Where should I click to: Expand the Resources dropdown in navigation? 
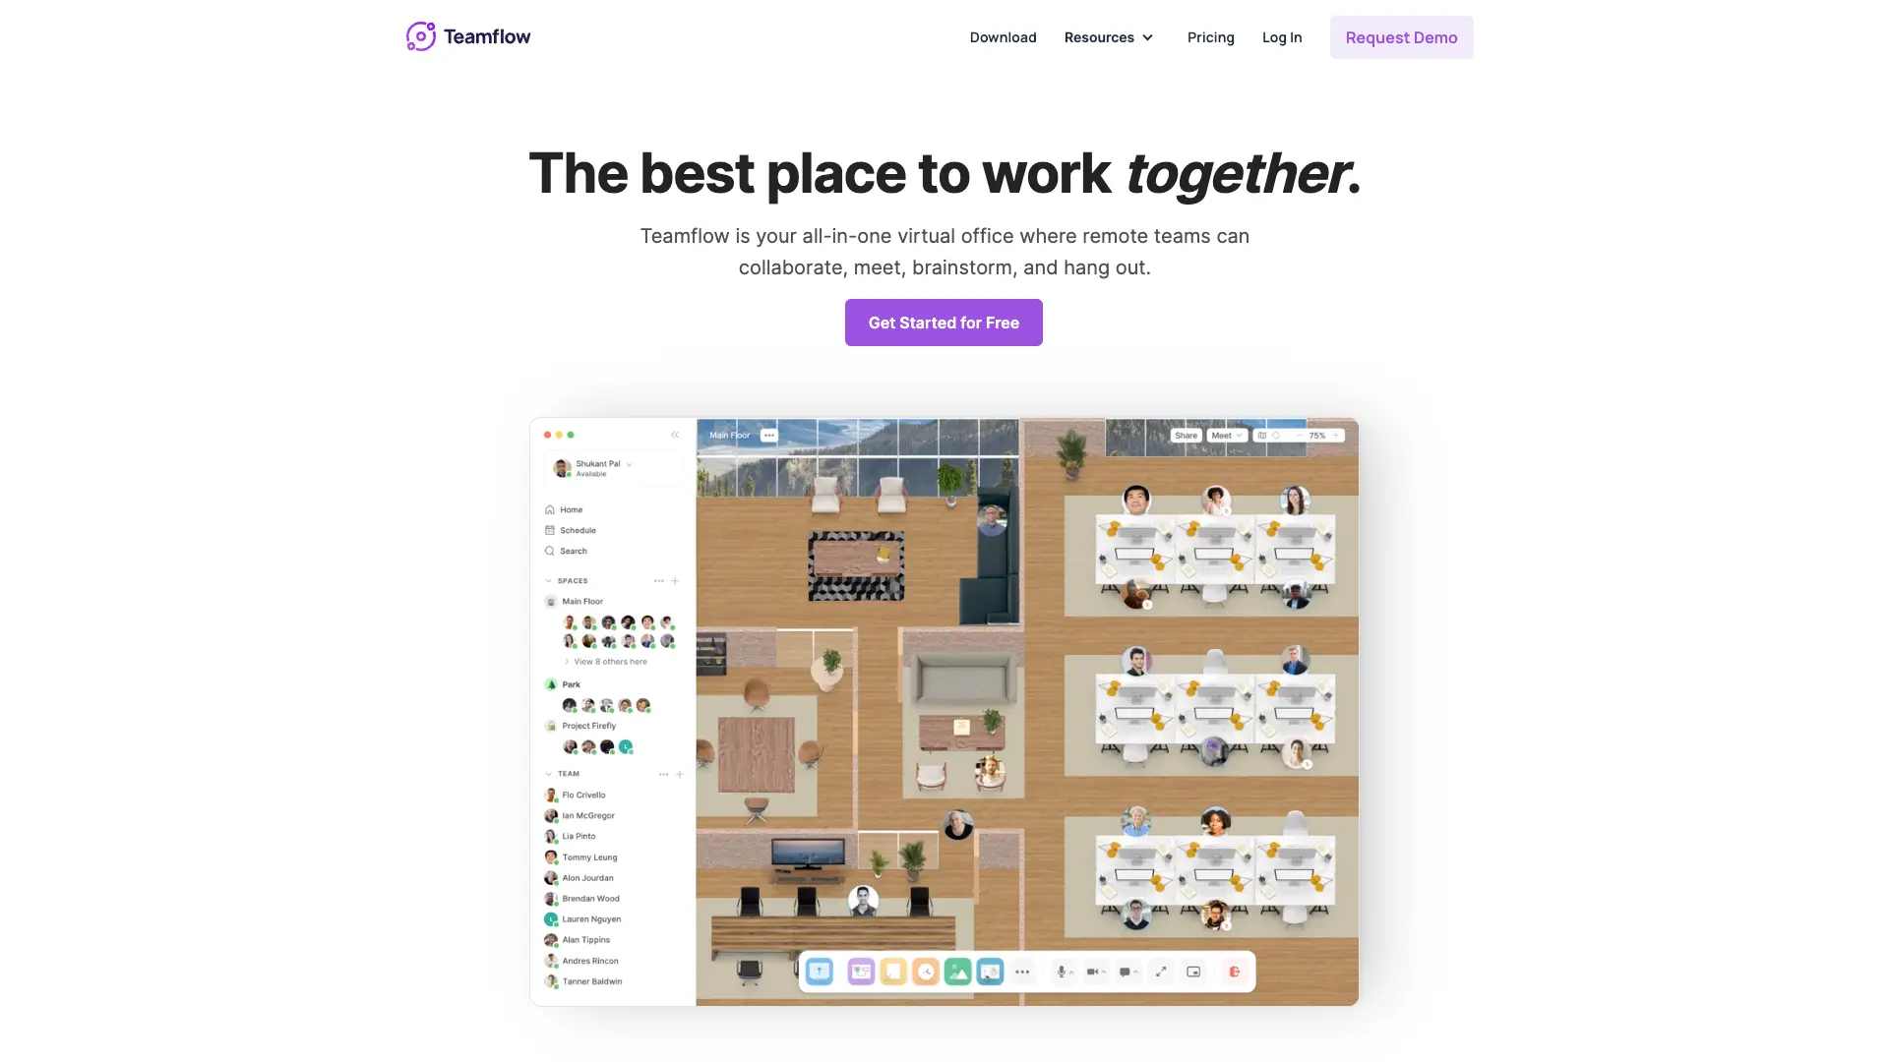pos(1107,36)
